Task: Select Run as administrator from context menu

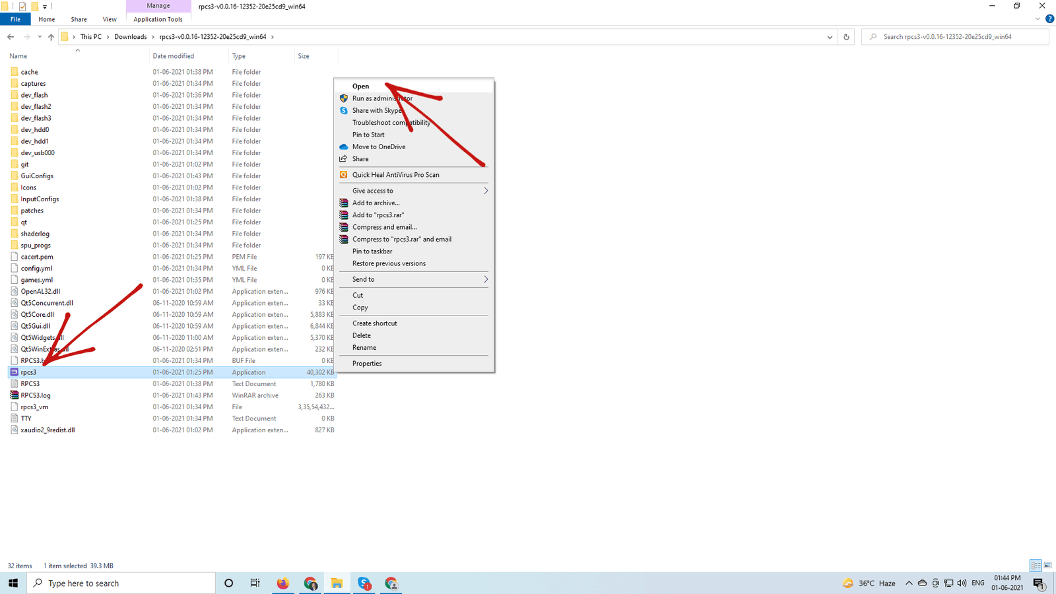Action: point(382,98)
